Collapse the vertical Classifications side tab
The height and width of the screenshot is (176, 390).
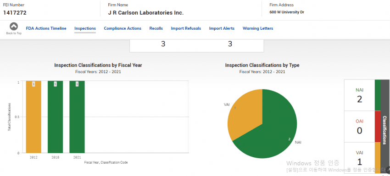385,127
